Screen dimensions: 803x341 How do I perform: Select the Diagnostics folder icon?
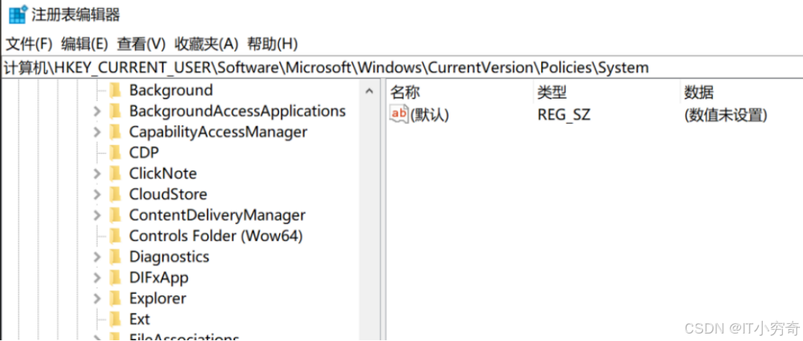(116, 257)
